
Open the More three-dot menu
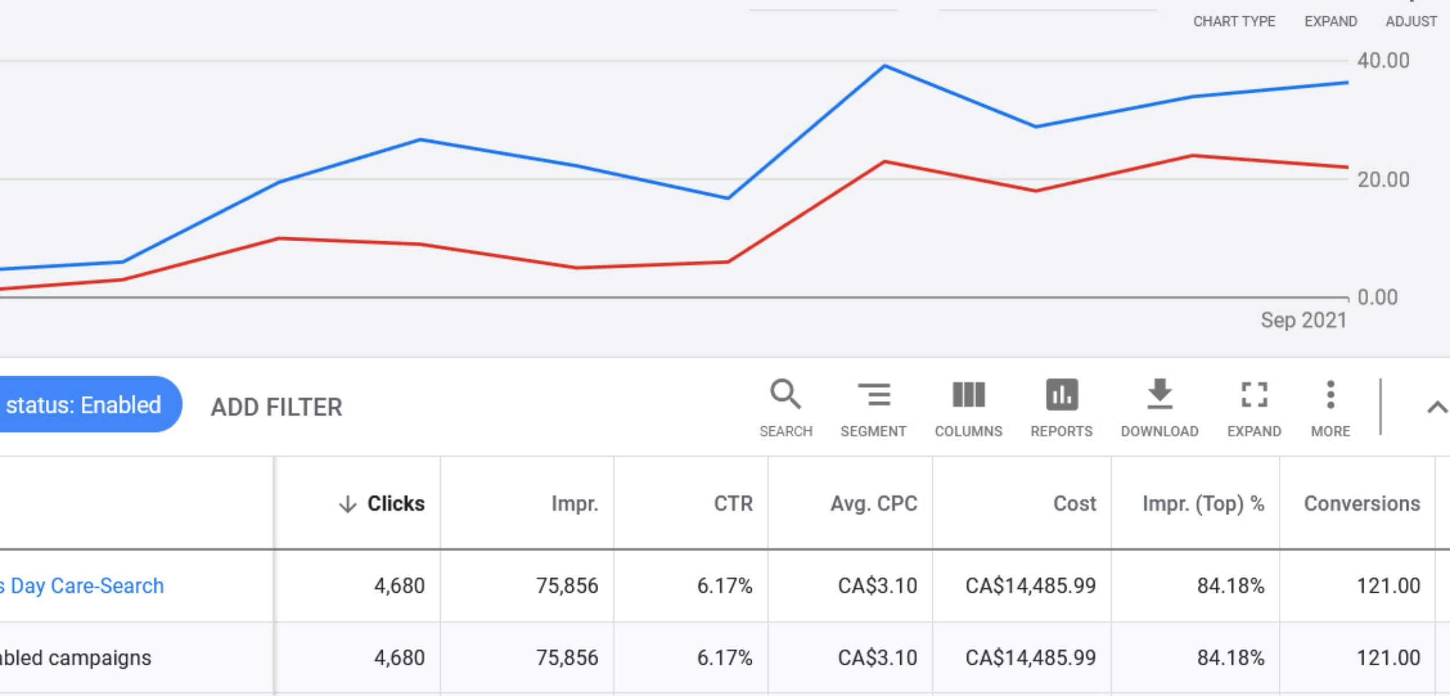(x=1330, y=396)
